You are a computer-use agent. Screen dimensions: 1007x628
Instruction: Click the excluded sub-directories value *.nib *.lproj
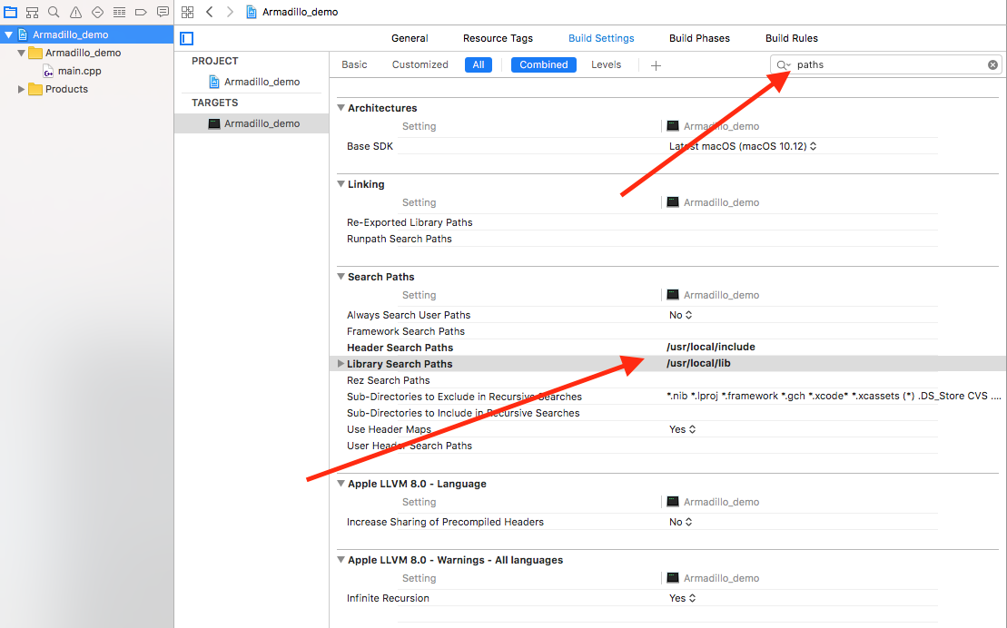834,397
